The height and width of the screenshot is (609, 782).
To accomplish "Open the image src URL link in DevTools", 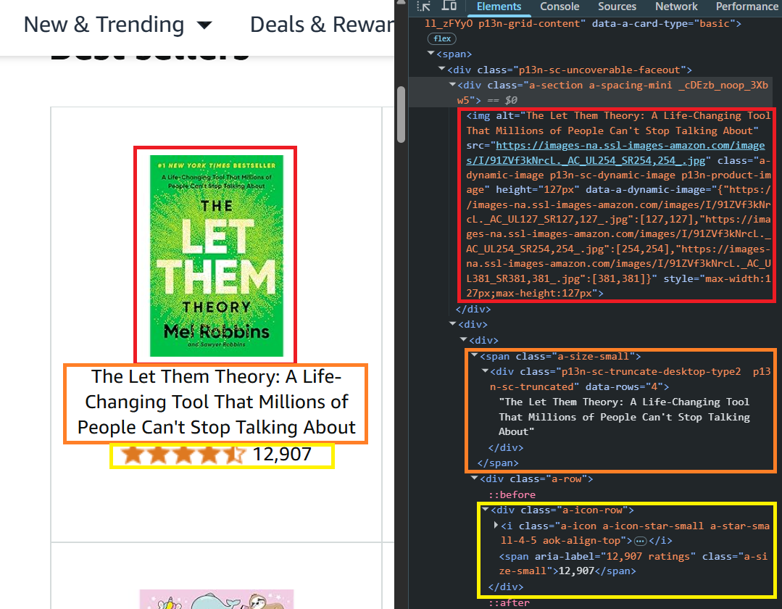I will coord(615,153).
